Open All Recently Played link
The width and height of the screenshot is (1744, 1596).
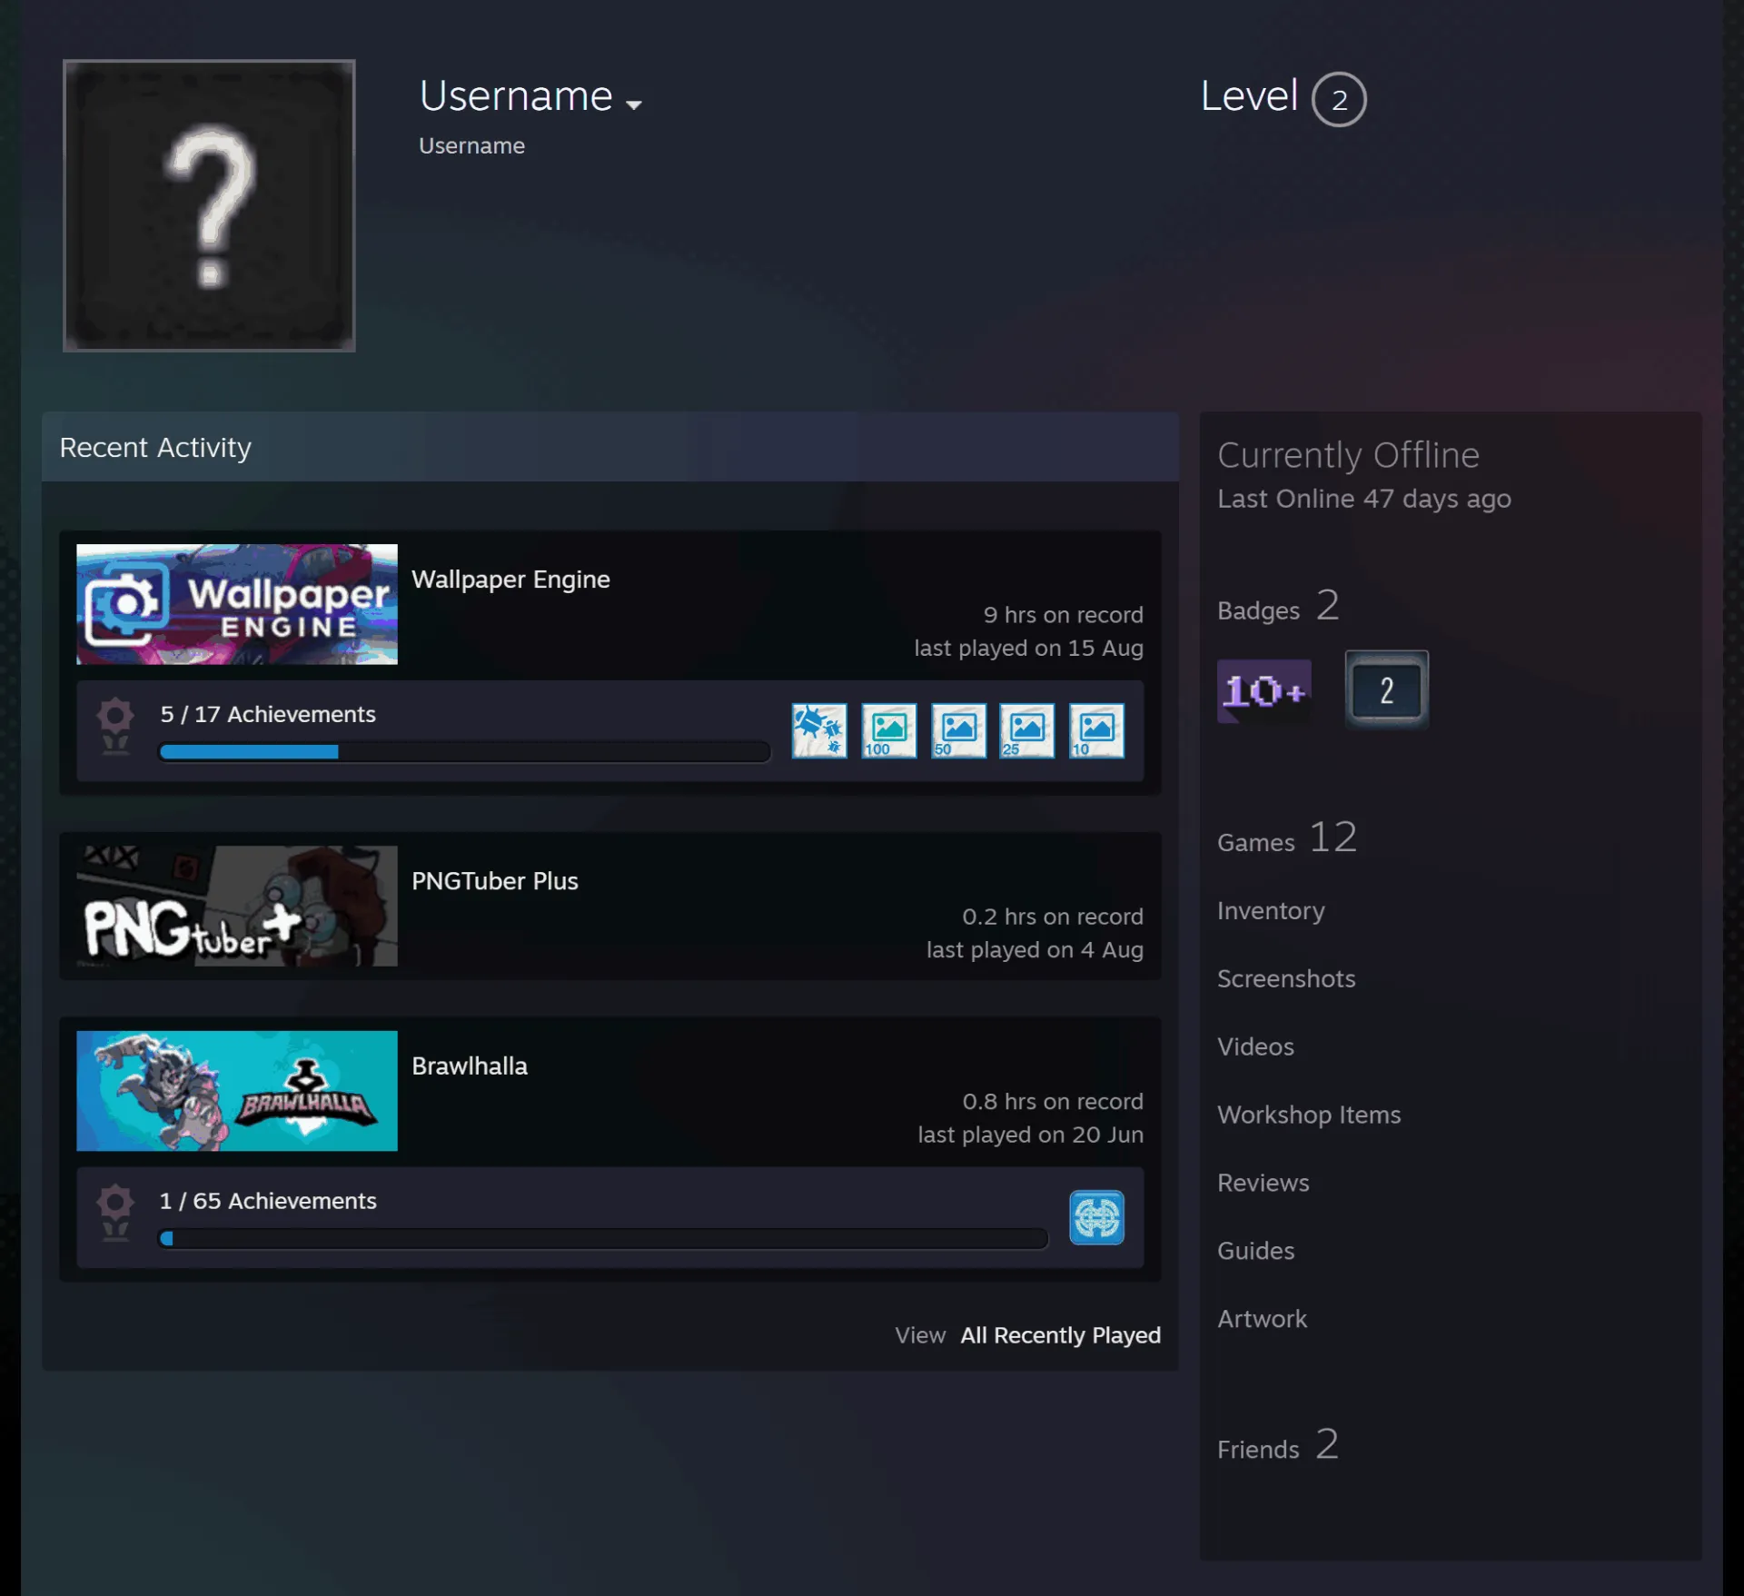(1060, 1335)
